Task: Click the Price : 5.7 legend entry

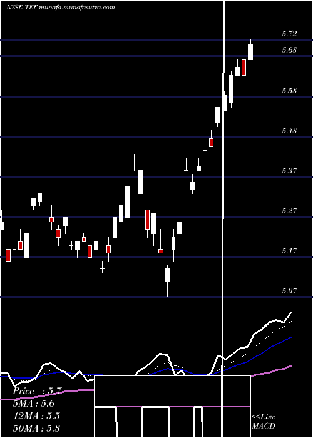Action: [36, 391]
